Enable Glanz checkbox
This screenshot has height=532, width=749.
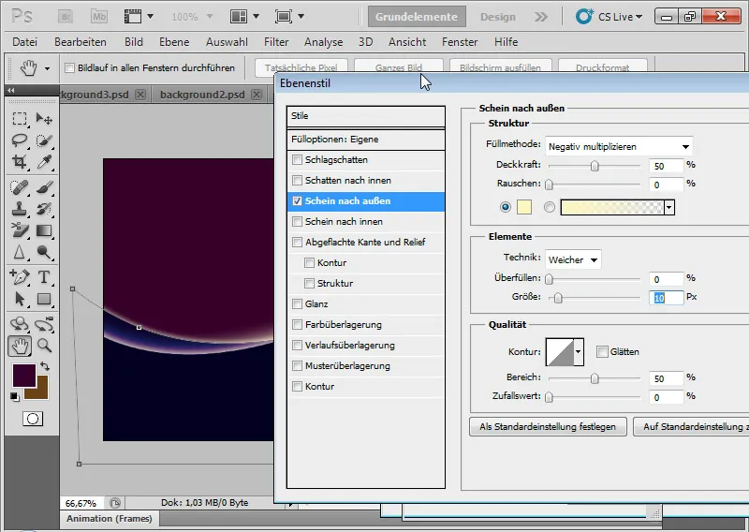click(297, 303)
